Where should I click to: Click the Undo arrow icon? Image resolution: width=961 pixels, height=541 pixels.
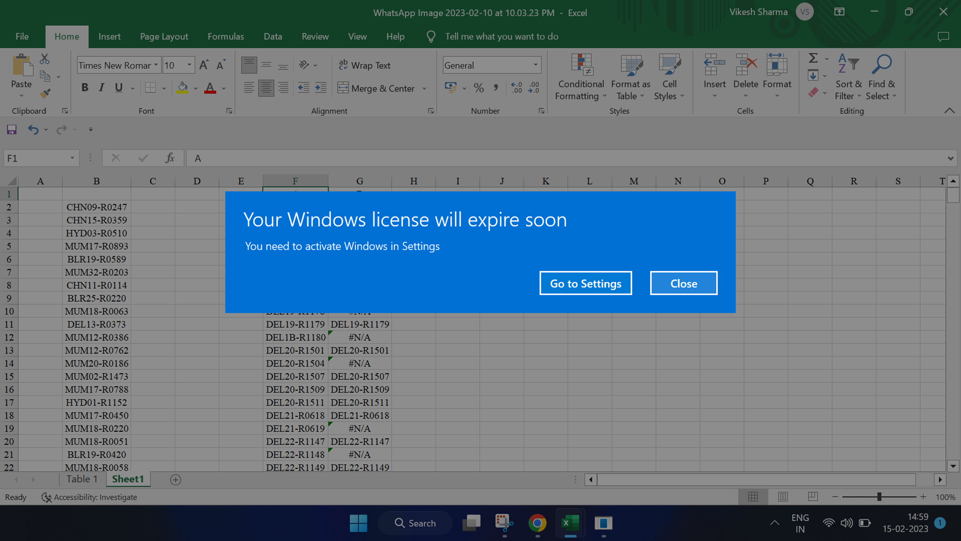tap(33, 129)
